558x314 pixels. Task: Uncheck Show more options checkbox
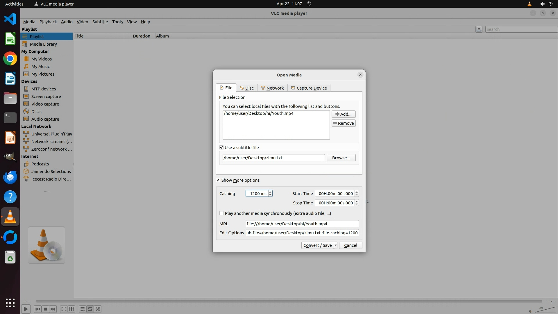[218, 180]
